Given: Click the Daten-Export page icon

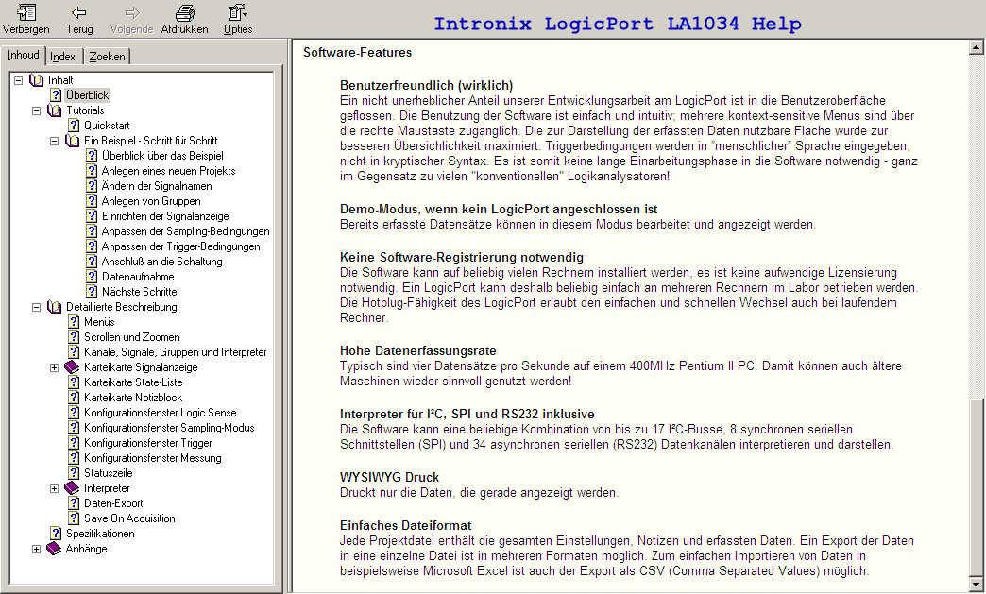Looking at the screenshot, I should coord(74,503).
